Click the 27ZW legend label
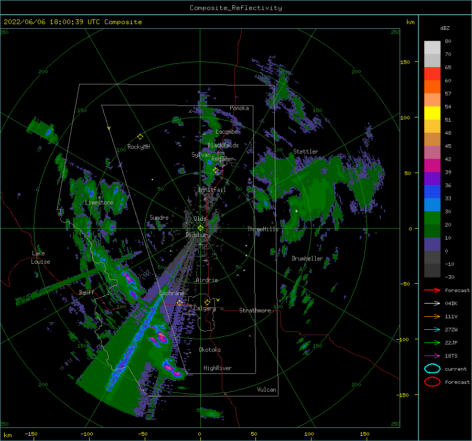472x441 pixels. [451, 330]
